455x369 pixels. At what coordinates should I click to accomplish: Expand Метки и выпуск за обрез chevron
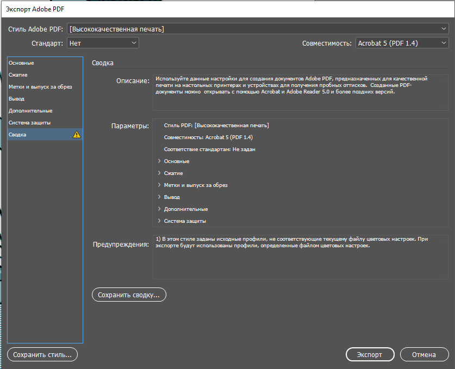(x=159, y=185)
